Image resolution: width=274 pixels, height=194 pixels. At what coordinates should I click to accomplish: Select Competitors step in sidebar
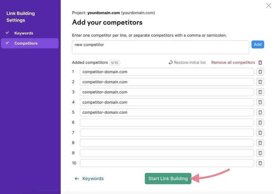pyautogui.click(x=30, y=43)
